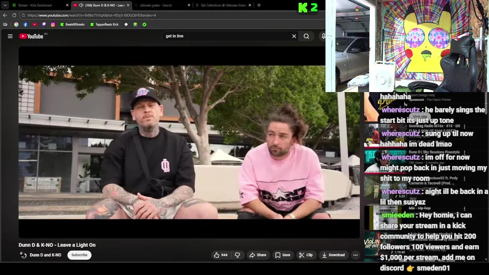Open the BeatsNStreets Kick bookmark

coord(72,24)
